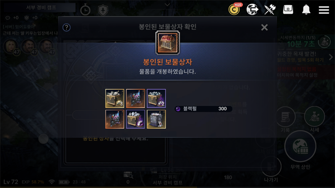Screen dimensions: 335x188
Task: Click the shield emblem icon in top bar
Action: tap(103, 10)
